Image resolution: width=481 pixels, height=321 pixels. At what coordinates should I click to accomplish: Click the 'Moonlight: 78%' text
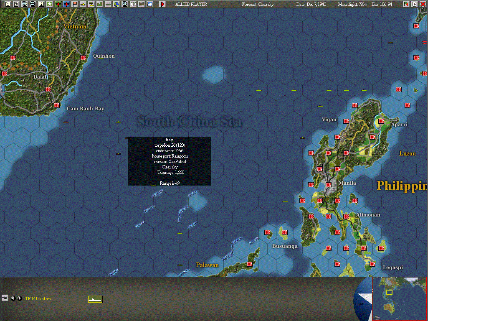[x=352, y=4]
